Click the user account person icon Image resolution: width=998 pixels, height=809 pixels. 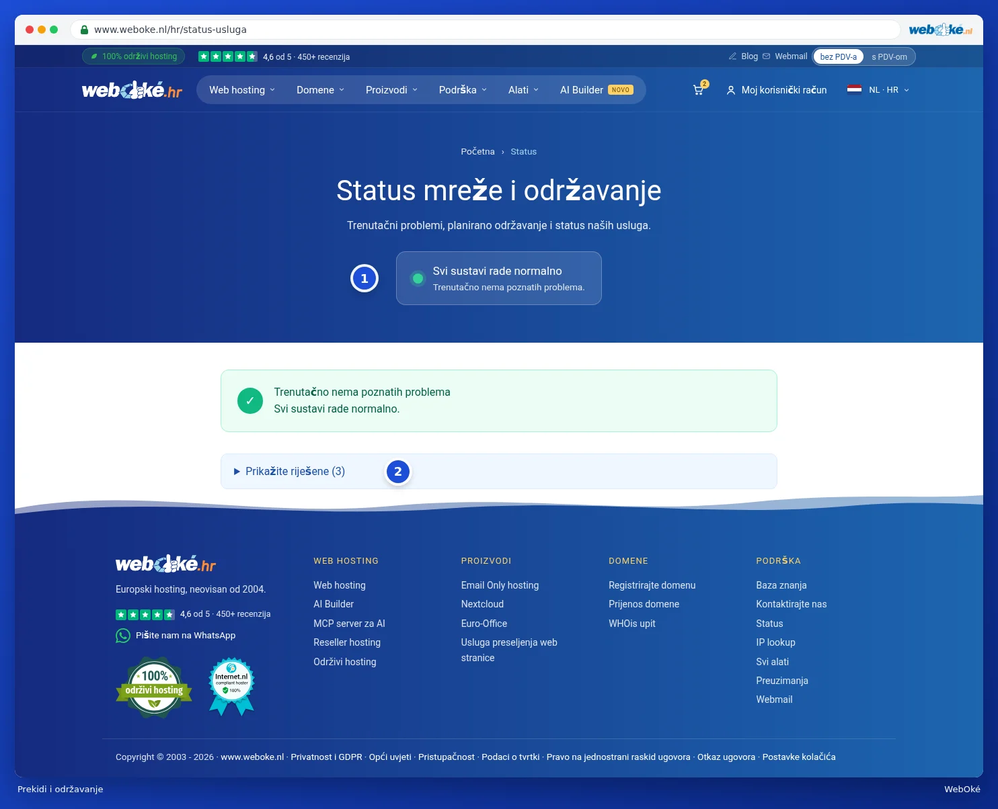click(x=731, y=90)
